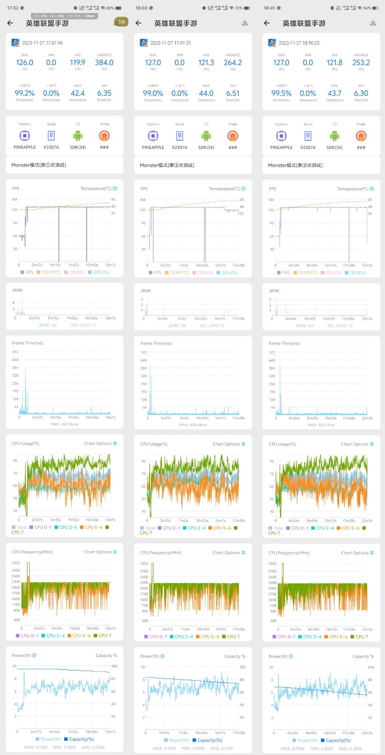Tap the 99.5% smoothness value
Image resolution: width=385 pixels, height=755 pixels.
[x=281, y=93]
